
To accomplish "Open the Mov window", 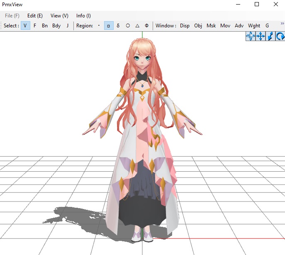I will point(225,26).
